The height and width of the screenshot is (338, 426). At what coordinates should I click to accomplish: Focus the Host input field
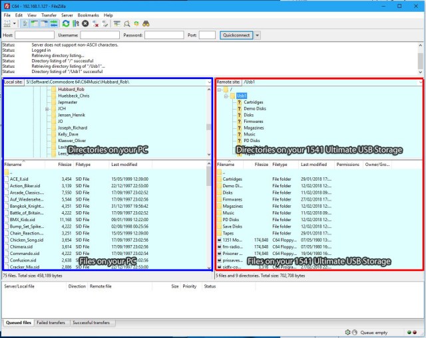point(35,35)
